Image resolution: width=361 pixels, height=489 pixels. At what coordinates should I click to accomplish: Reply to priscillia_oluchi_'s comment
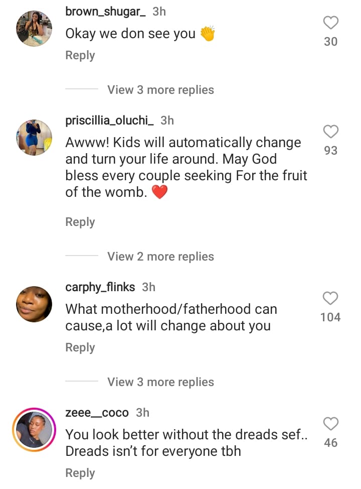click(x=80, y=222)
